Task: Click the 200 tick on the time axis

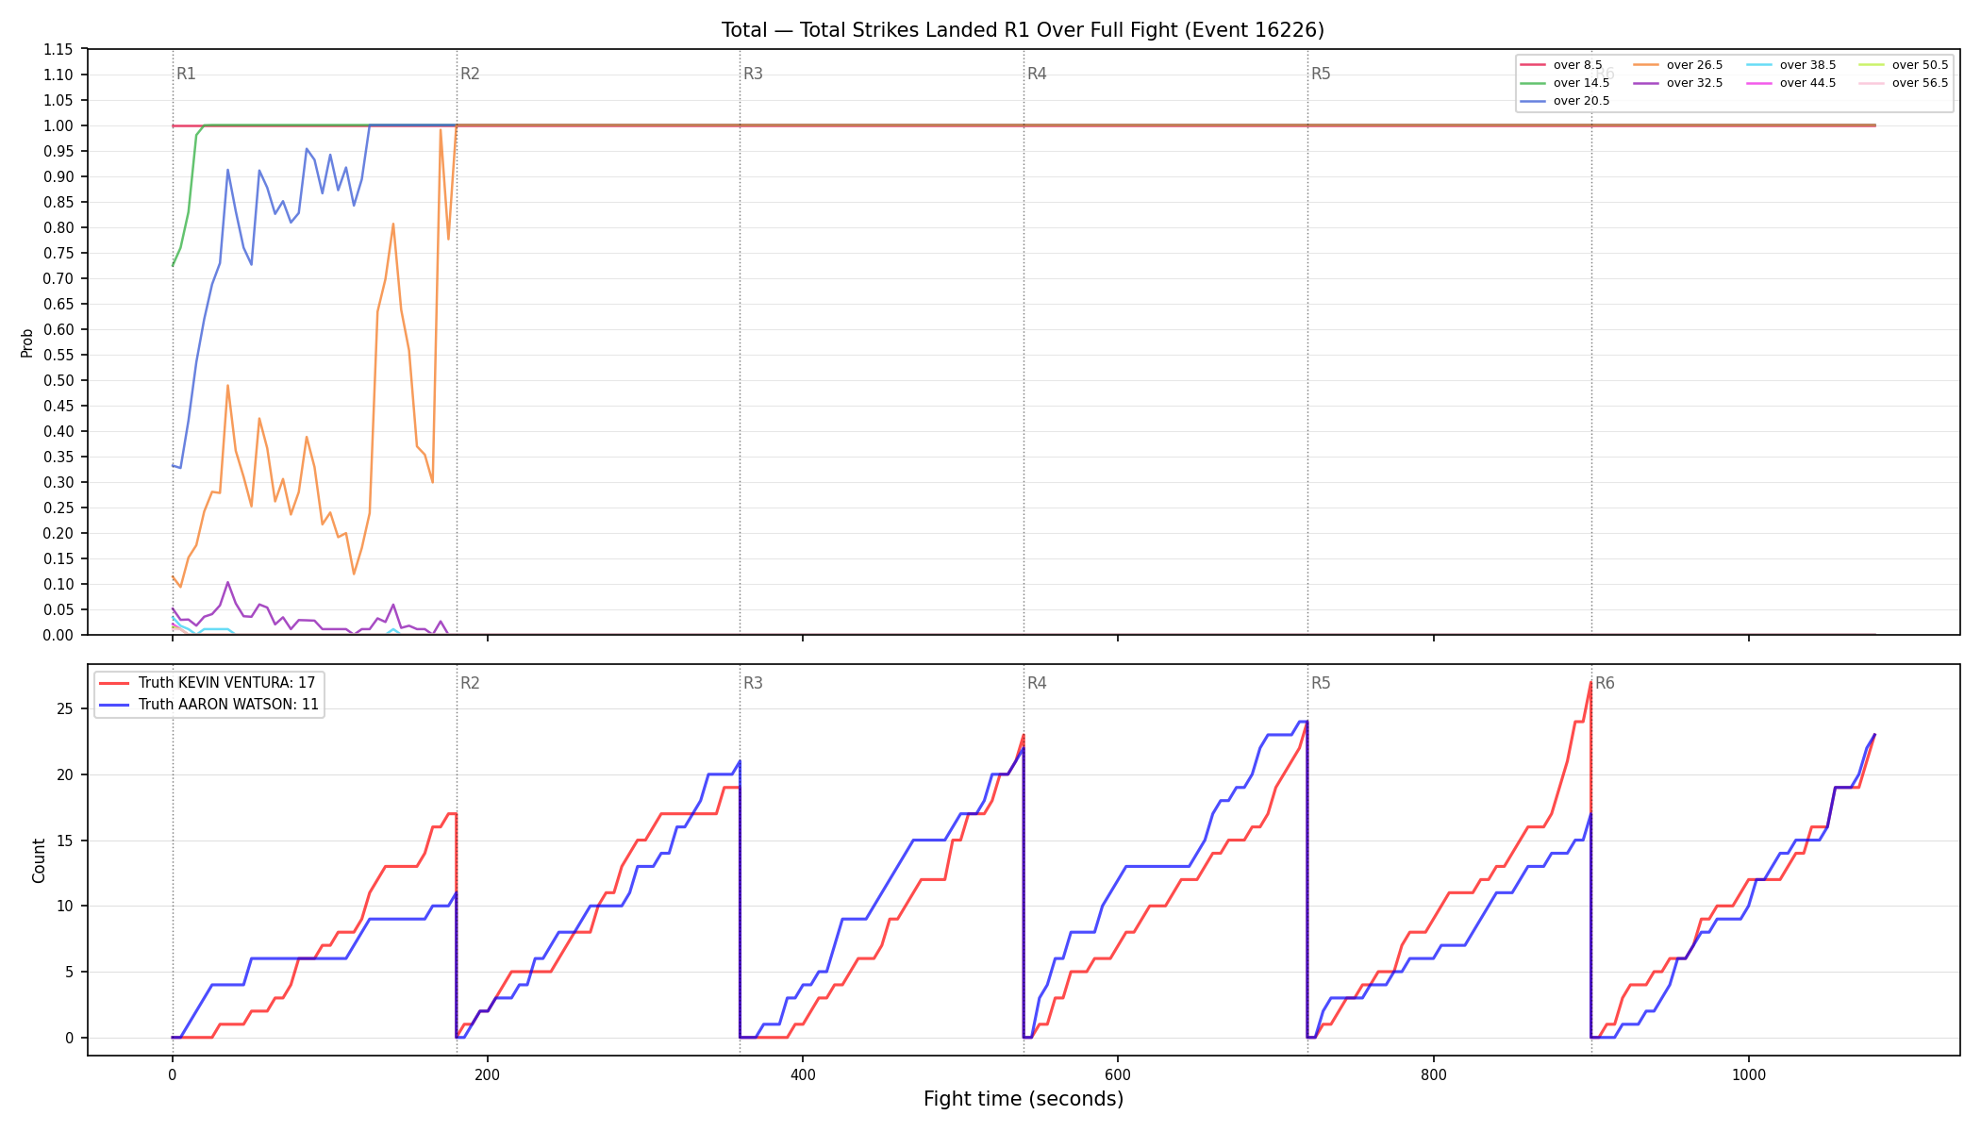Action: [x=487, y=1075]
